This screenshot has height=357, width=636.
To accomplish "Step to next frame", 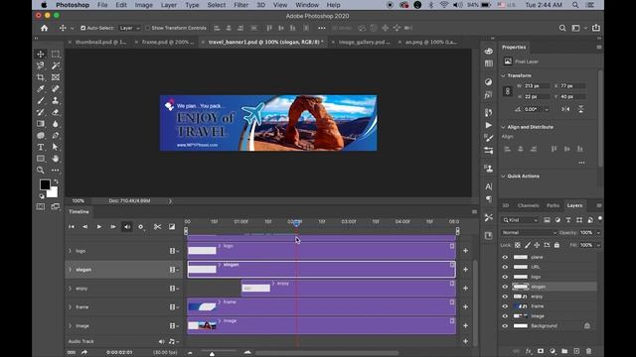I will [113, 227].
